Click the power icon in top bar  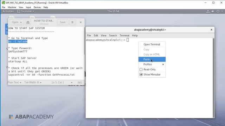[218, 12]
